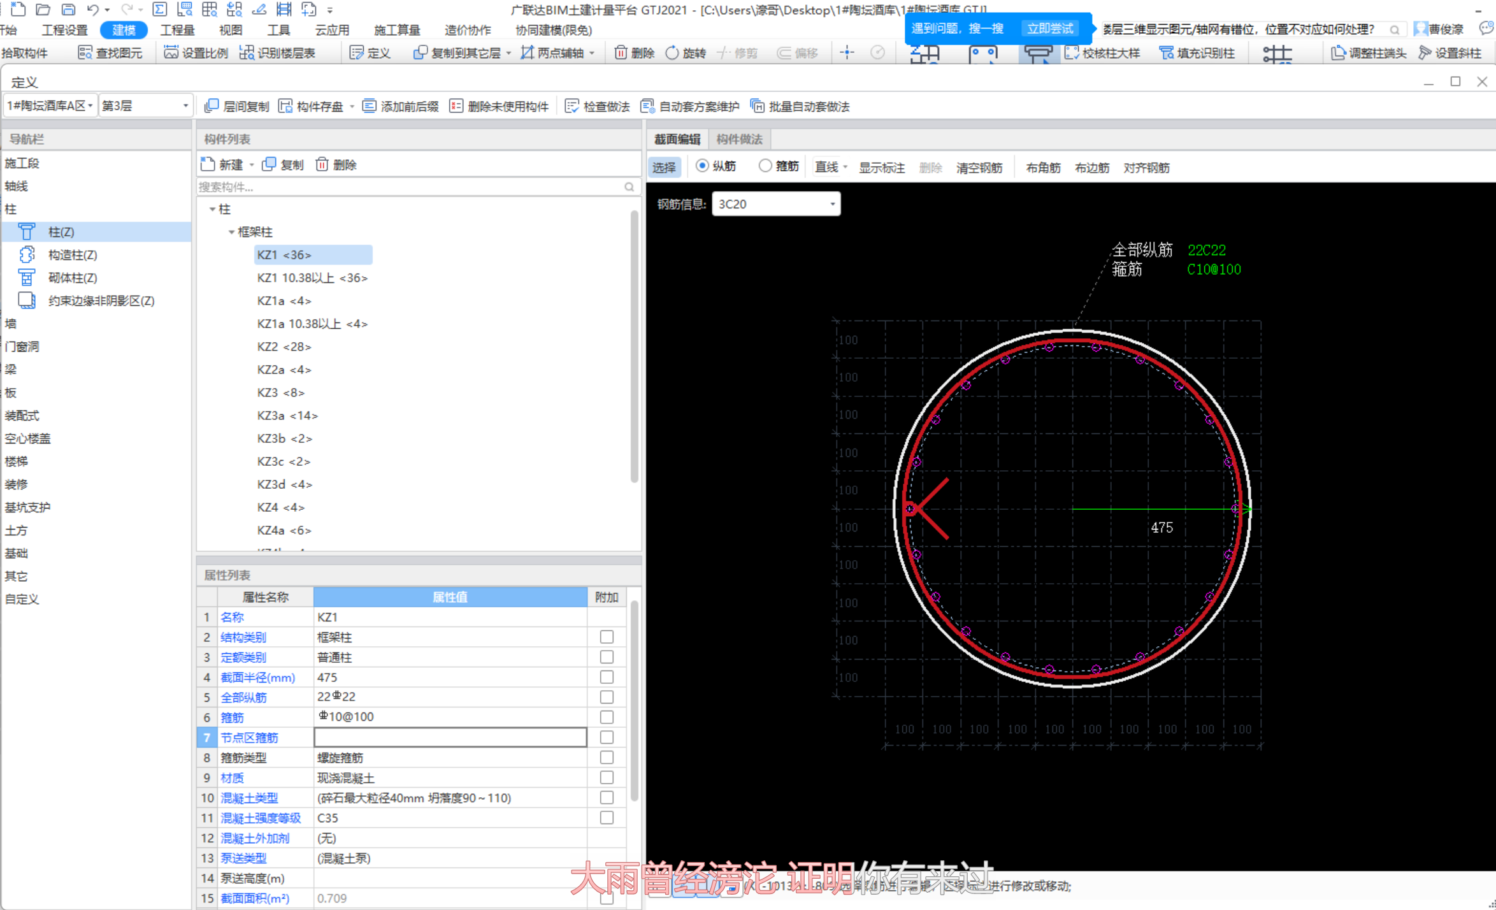Toggle the 箍筋 row additional checkbox
This screenshot has height=910, width=1496.
[x=607, y=718]
